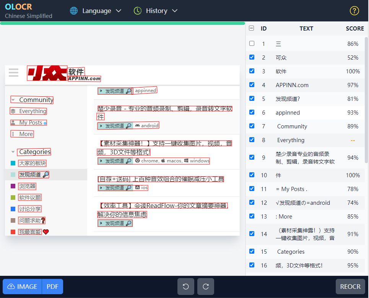Collapse the Community section chevron
This screenshot has height=298, width=369.
click(x=13, y=100)
